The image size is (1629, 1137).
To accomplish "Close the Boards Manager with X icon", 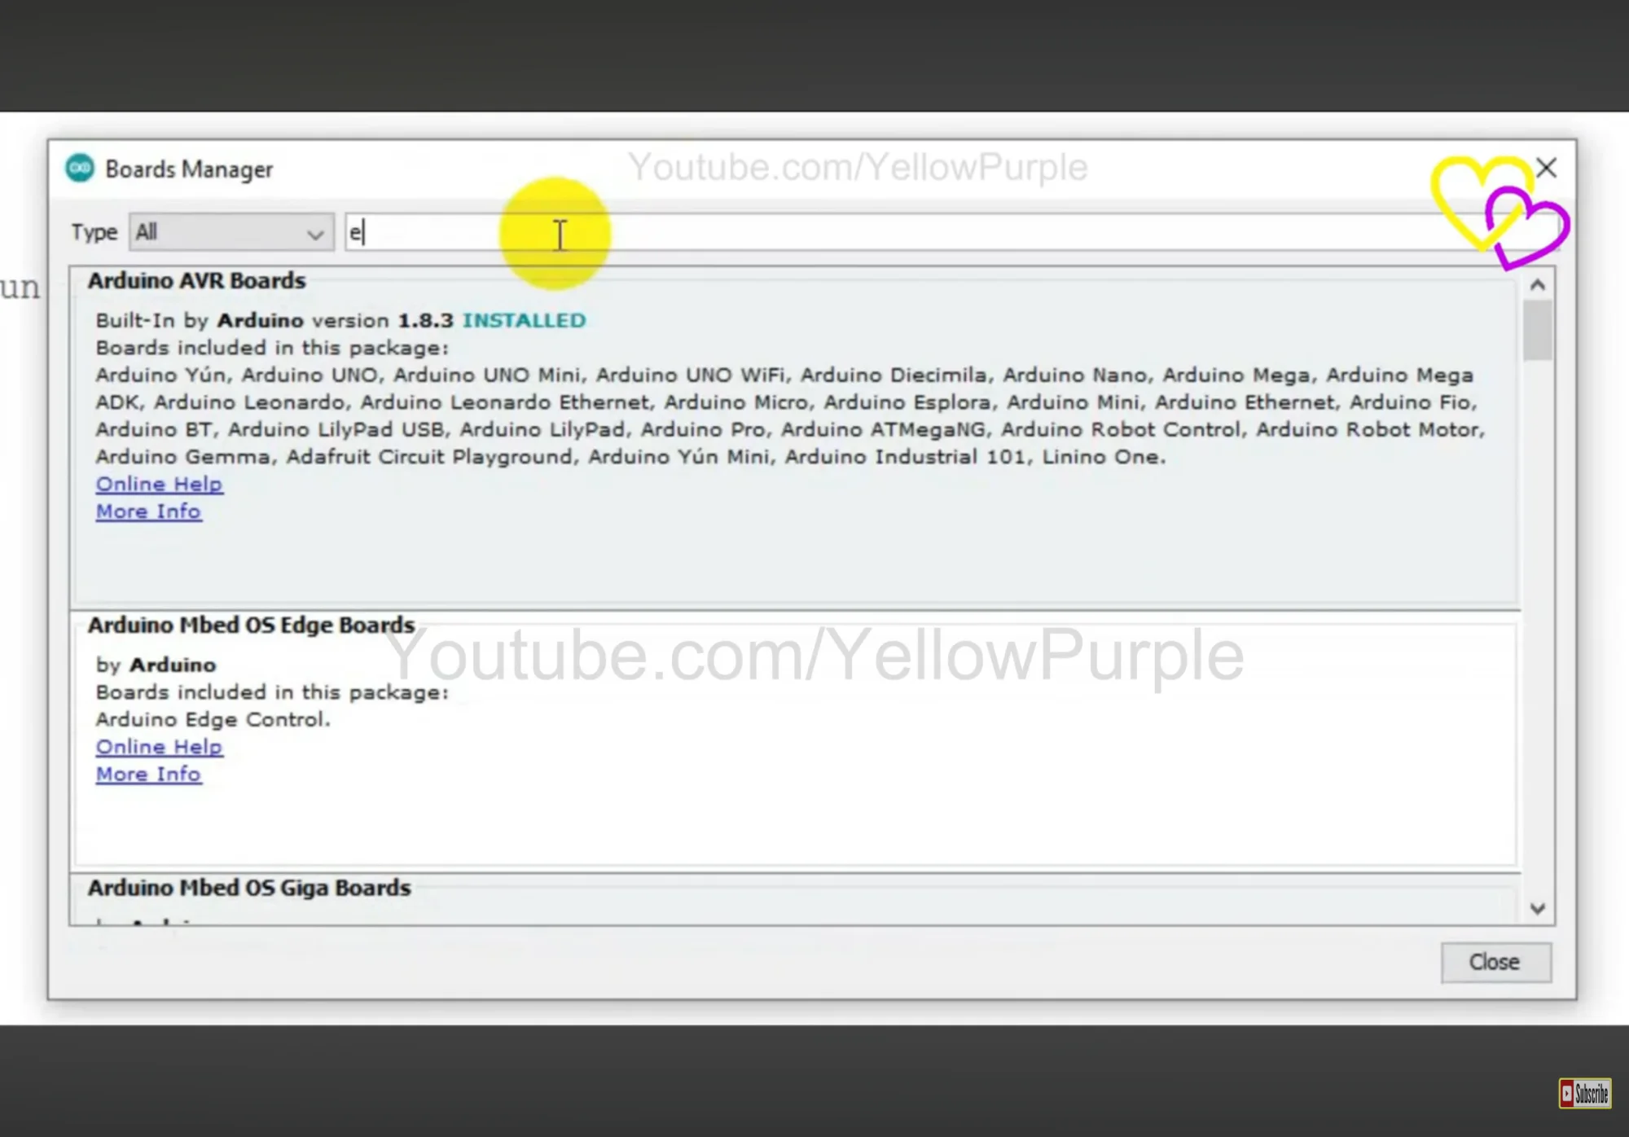I will tap(1546, 168).
